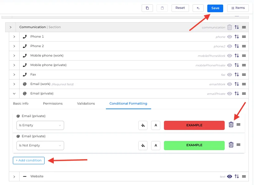
Task: Click move arrows icon for Phone 1
Action: 237,37
